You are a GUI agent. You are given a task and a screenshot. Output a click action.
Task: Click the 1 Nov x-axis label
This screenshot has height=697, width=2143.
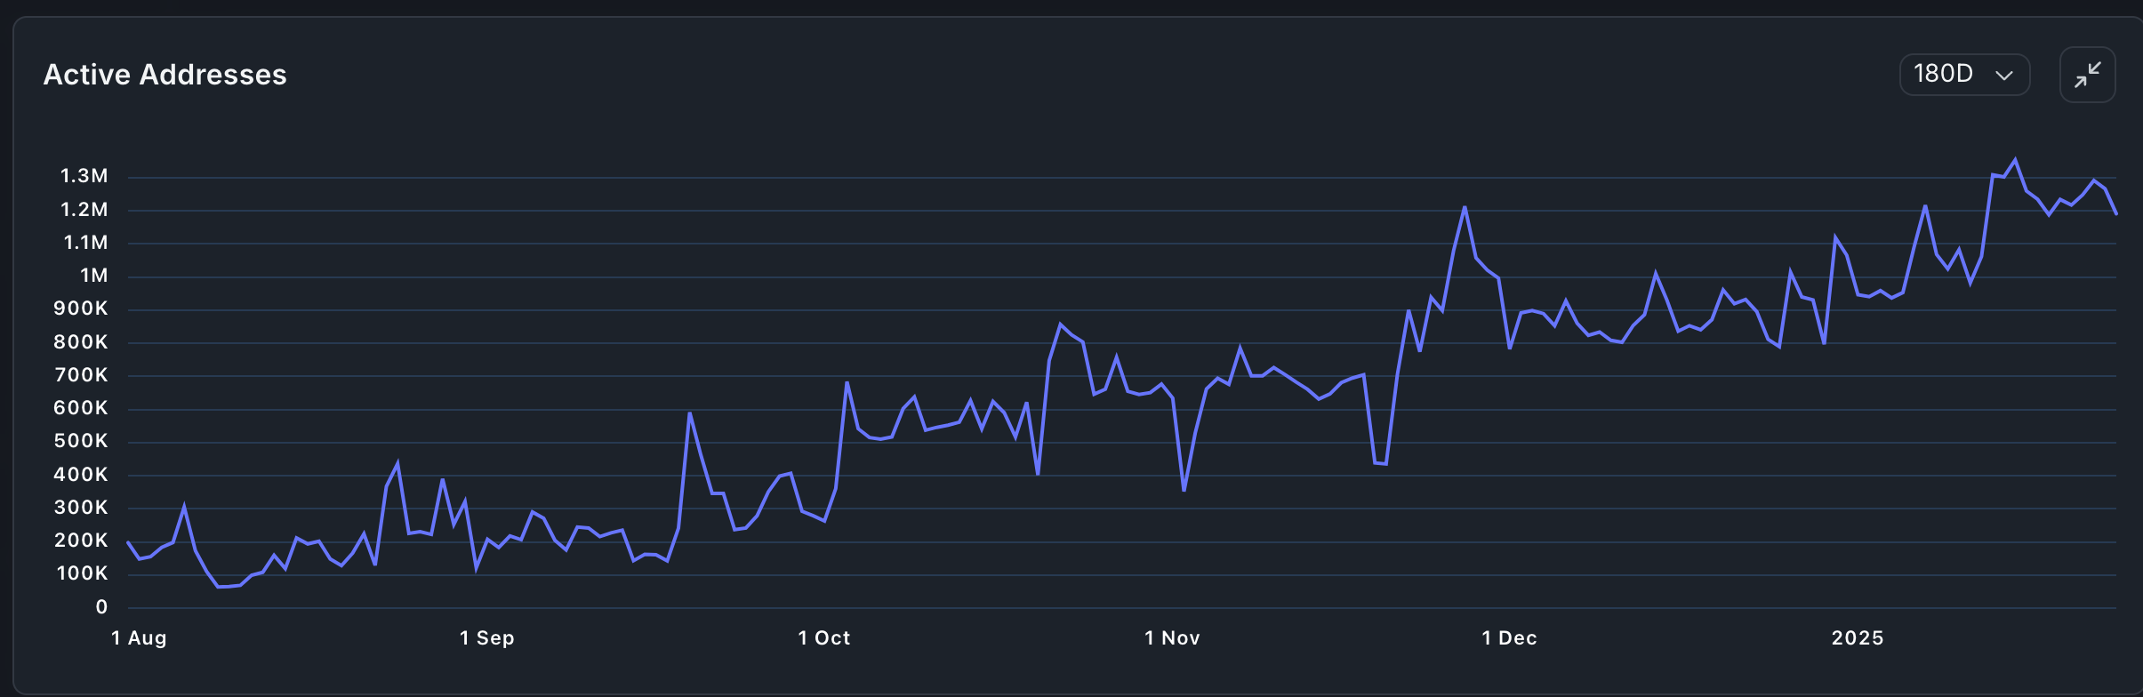pyautogui.click(x=1172, y=638)
